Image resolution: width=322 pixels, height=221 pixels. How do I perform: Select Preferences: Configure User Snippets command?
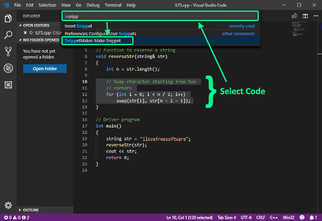point(161,34)
